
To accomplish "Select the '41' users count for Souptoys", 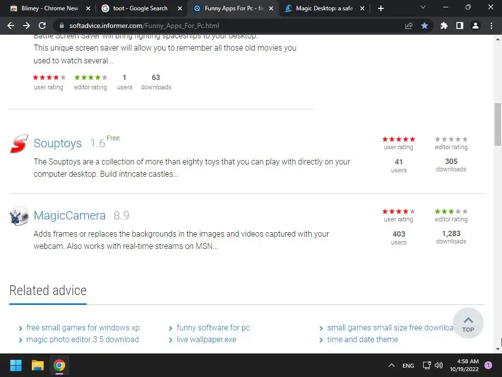I will pyautogui.click(x=399, y=162).
